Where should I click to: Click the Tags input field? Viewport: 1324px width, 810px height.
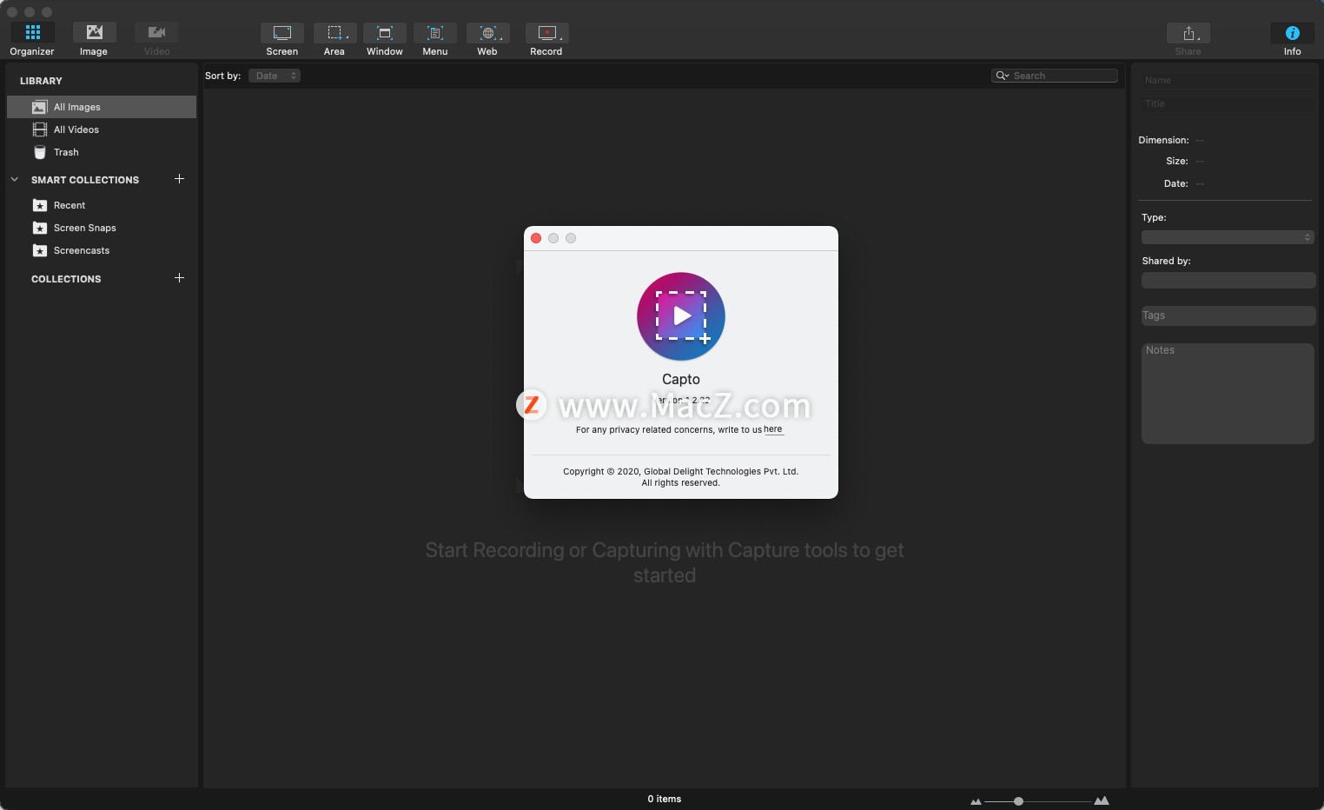(1228, 315)
